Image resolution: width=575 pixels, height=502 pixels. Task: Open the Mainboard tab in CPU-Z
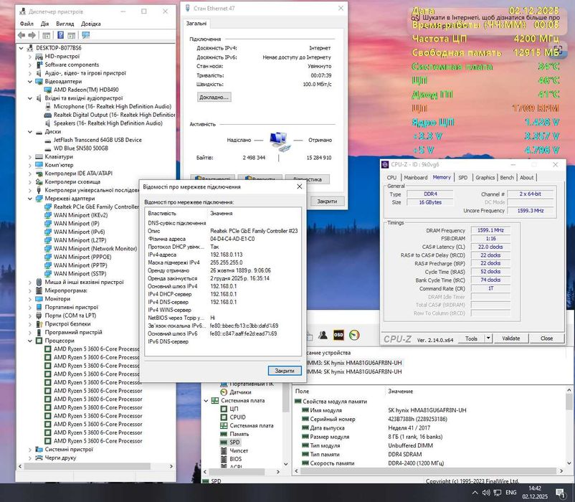(415, 177)
